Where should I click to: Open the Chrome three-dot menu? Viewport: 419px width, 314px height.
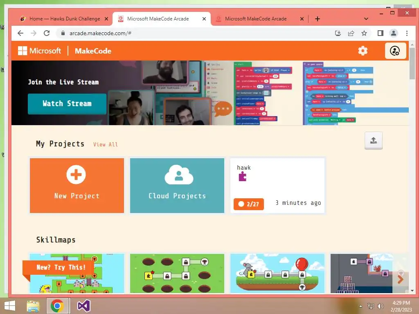[x=407, y=33]
